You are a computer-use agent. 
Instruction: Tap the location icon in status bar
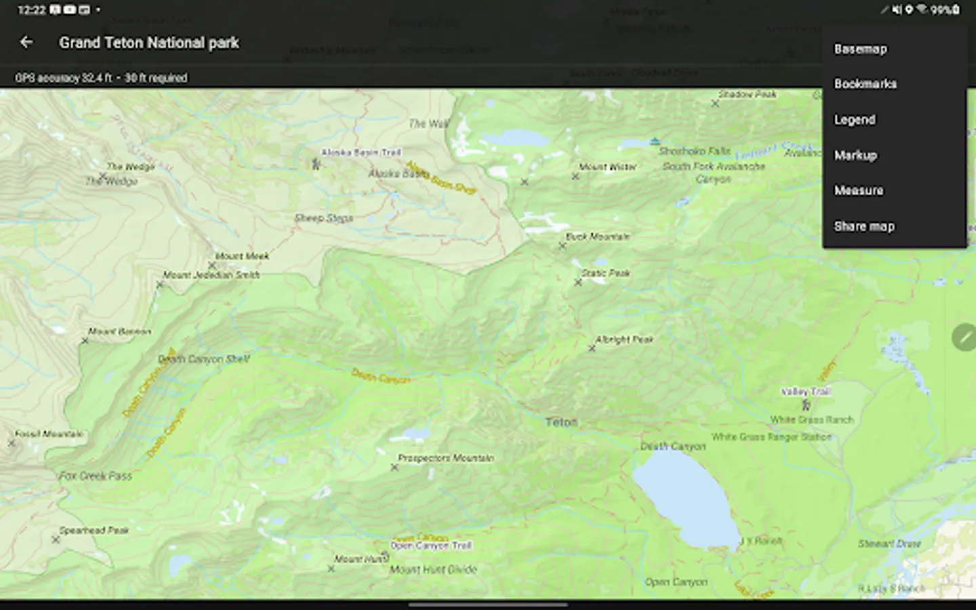tap(909, 9)
